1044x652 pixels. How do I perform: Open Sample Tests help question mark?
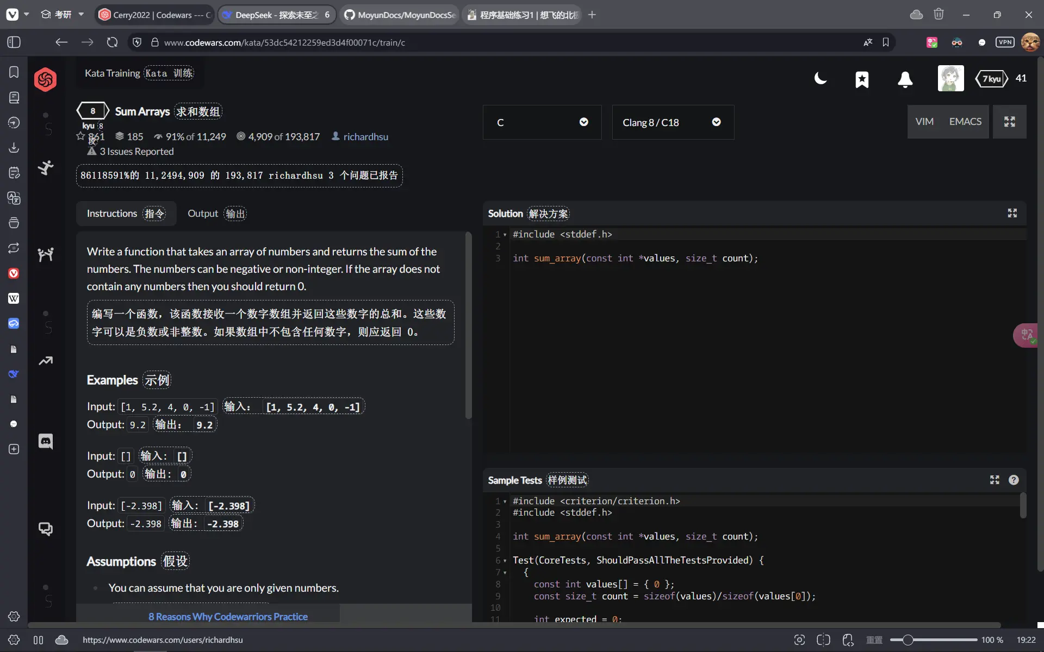1014,480
